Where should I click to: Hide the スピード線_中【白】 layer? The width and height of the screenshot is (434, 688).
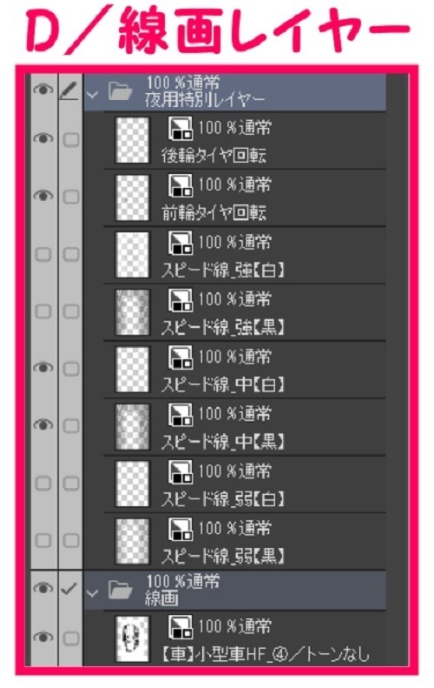coord(43,367)
